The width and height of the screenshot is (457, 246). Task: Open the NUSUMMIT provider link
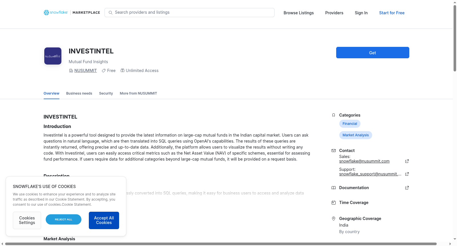tap(85, 71)
